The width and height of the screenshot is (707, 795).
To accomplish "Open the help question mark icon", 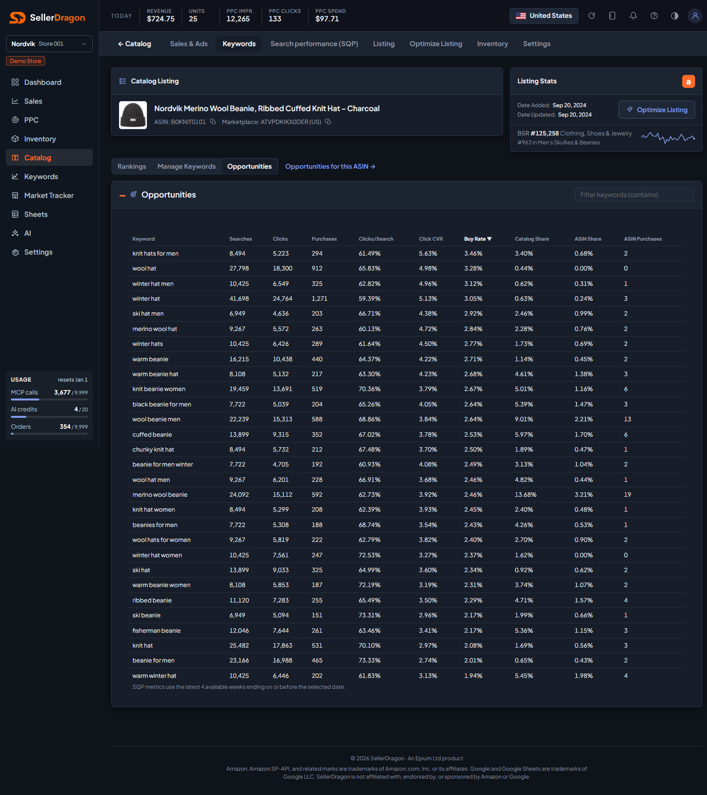I will point(654,16).
